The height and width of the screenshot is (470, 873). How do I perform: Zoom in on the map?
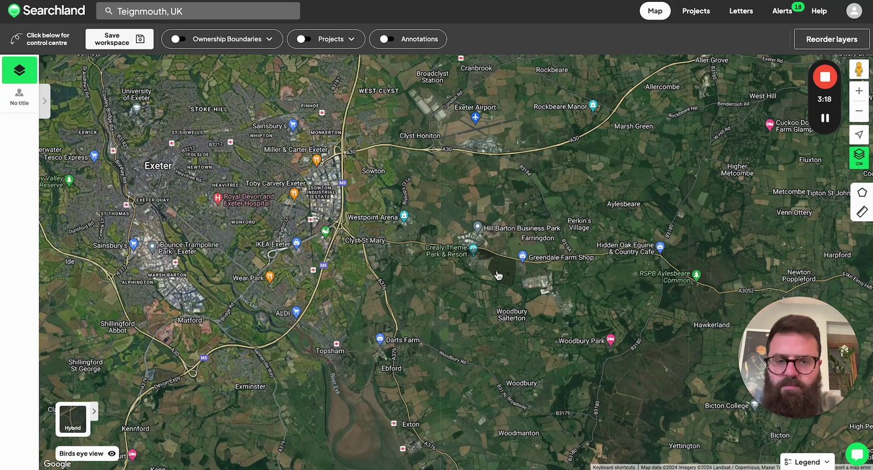(x=859, y=91)
